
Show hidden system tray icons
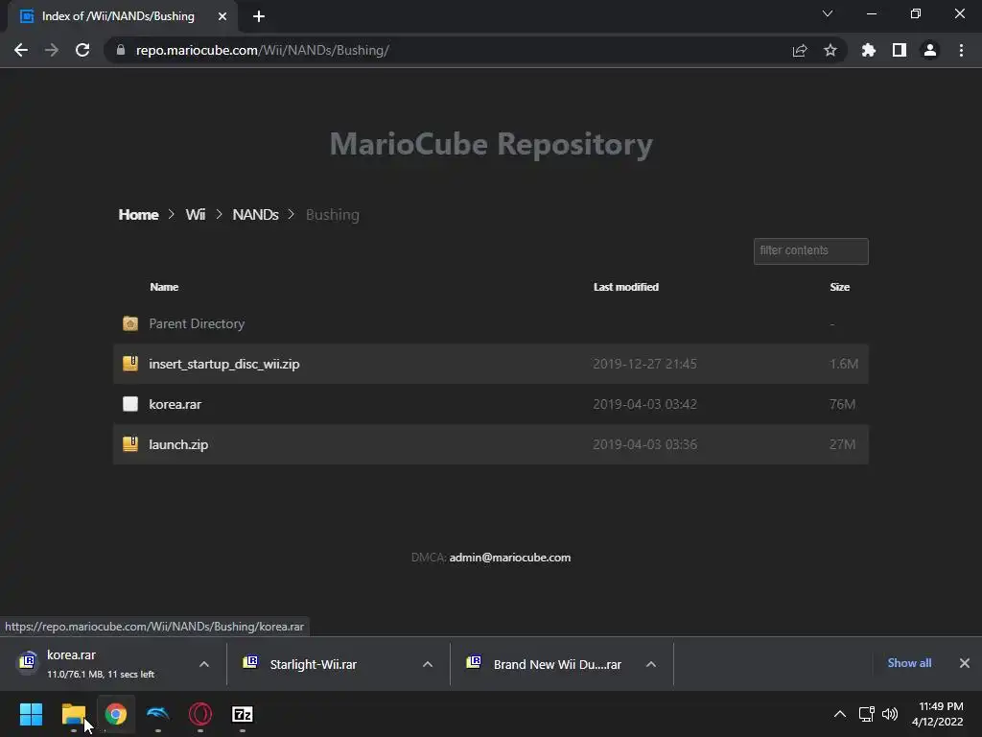click(840, 714)
